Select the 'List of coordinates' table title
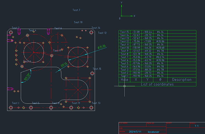The width and height of the screenshot is (205, 134). coord(157,84)
